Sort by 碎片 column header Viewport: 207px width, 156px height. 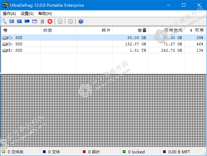pos(95,30)
